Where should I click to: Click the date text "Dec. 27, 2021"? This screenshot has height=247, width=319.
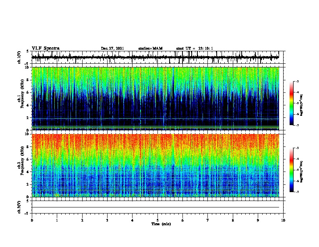(x=112, y=48)
